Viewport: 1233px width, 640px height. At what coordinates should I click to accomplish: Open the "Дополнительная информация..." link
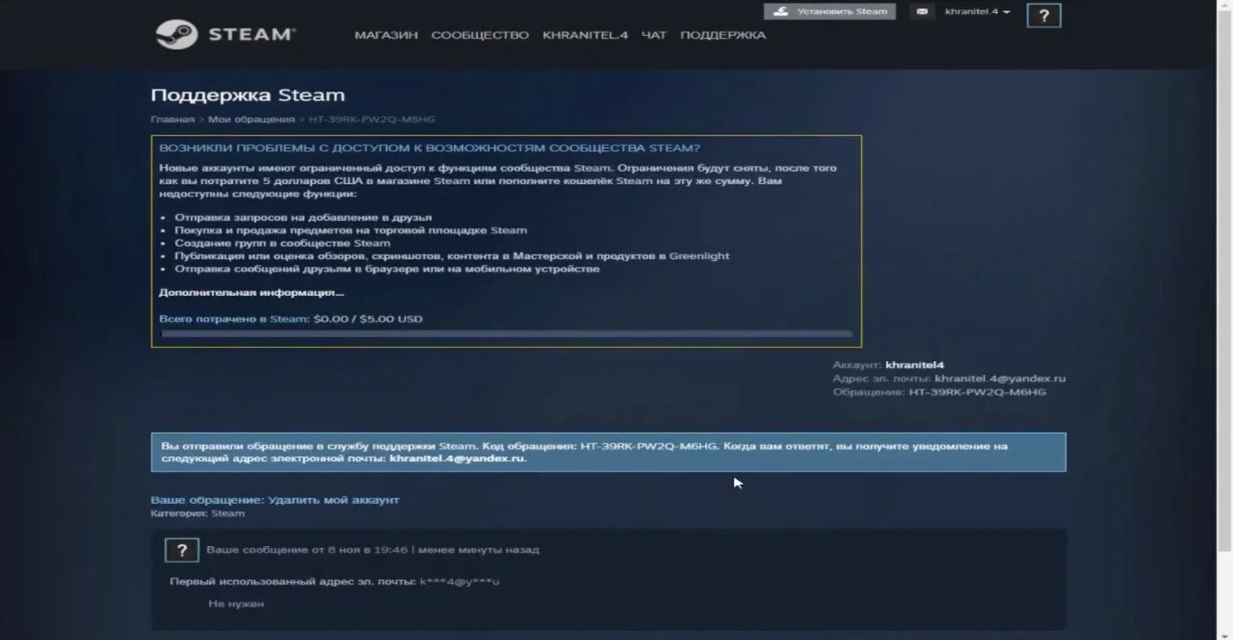point(252,293)
